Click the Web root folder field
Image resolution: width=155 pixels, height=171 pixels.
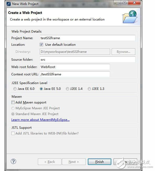(x=75, y=67)
